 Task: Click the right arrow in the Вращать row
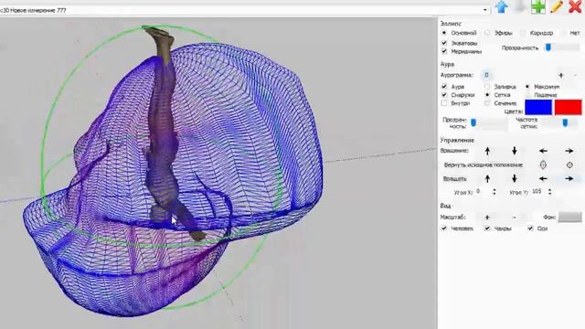click(x=569, y=179)
